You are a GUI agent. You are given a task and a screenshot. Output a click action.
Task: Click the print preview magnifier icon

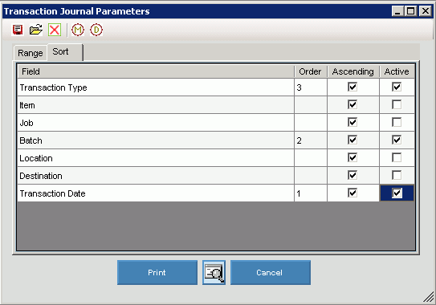[214, 272]
